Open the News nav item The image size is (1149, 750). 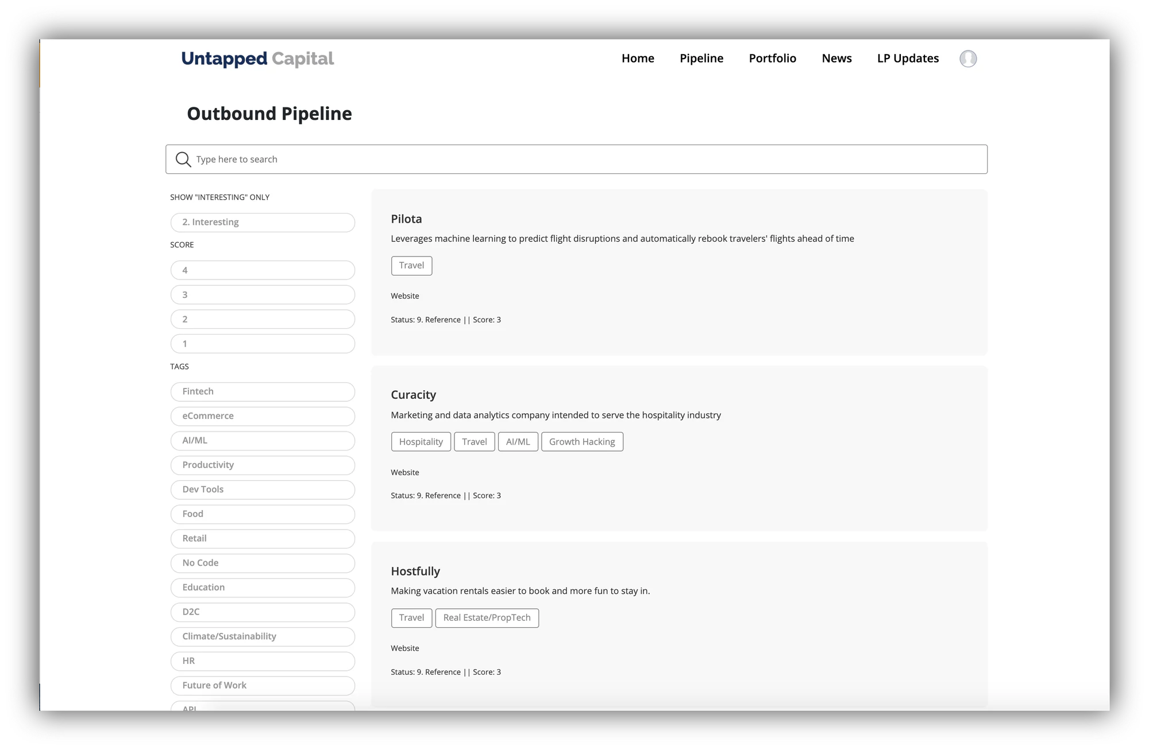(x=836, y=59)
